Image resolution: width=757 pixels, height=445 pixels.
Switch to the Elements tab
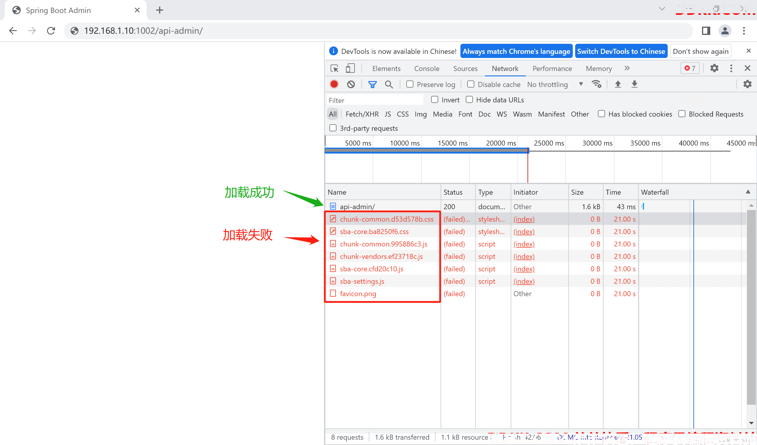pos(386,69)
